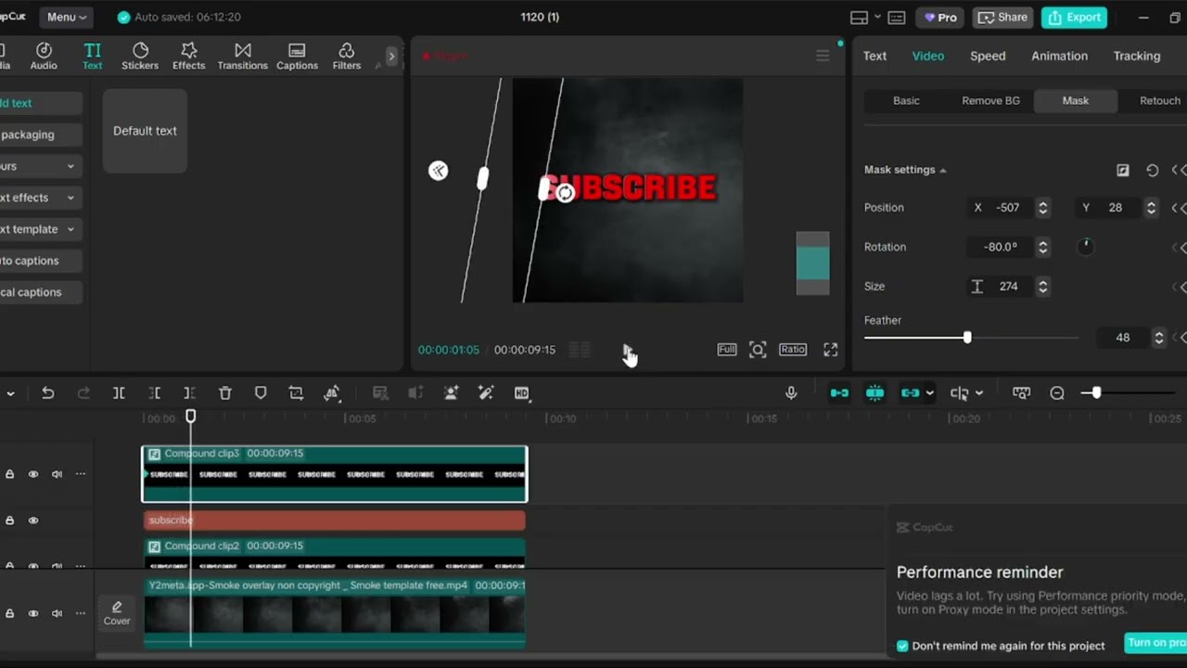Viewport: 1187px width, 668px height.
Task: Open the Audio media tab
Action: tap(44, 56)
